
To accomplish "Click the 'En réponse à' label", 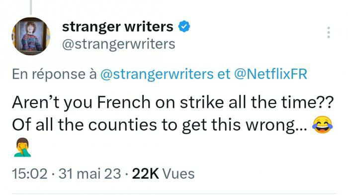I will click(x=54, y=74).
